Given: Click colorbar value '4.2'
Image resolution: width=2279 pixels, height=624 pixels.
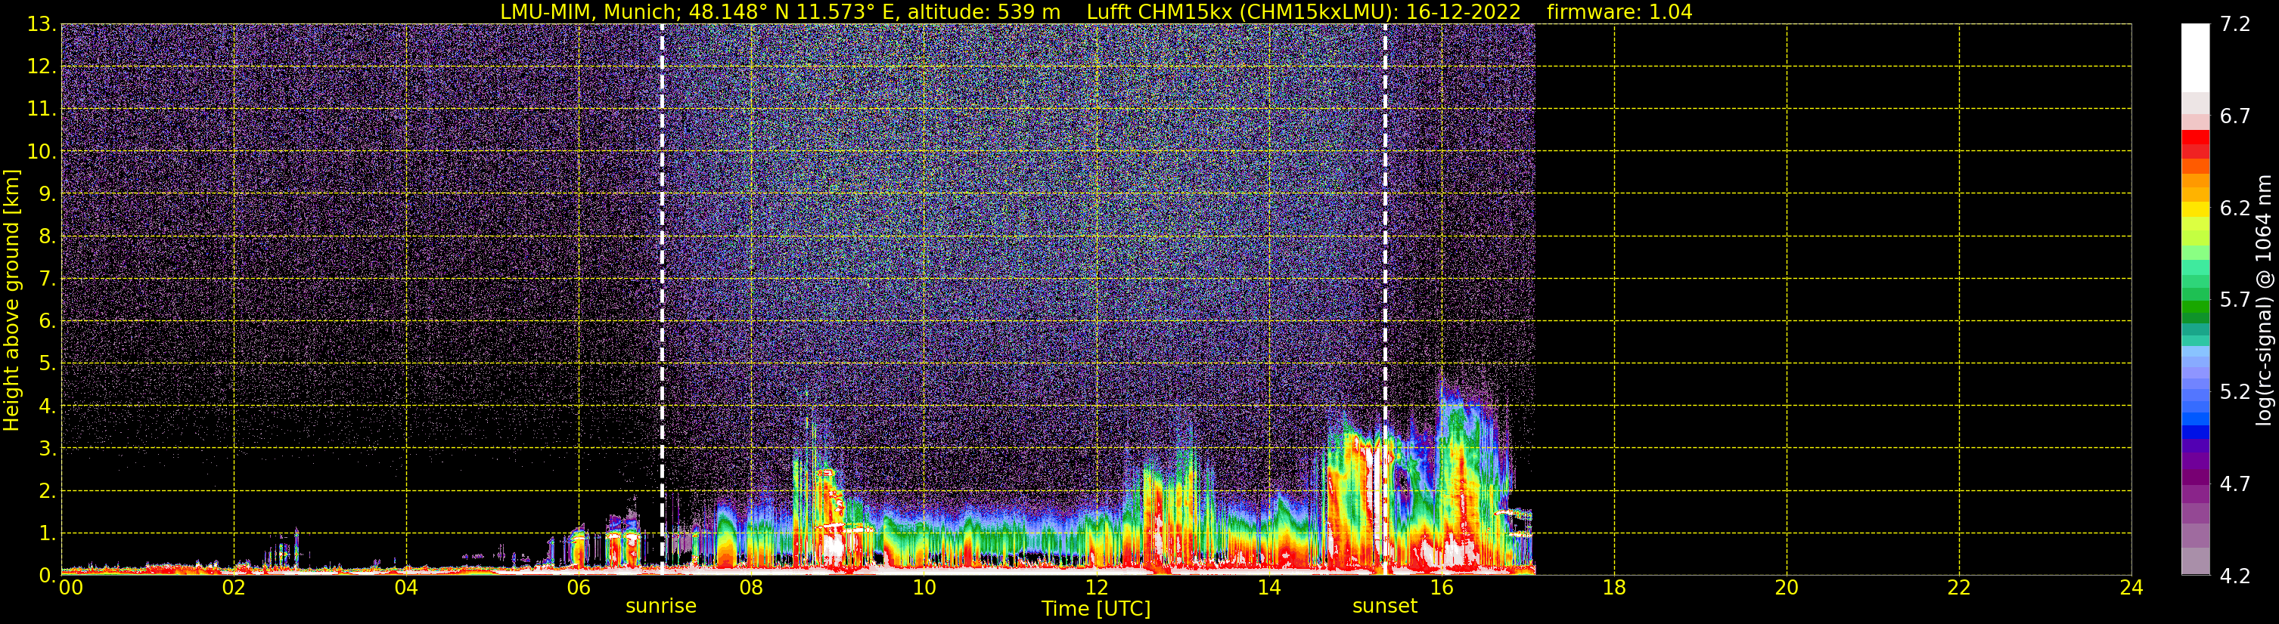Looking at the screenshot, I should [2235, 576].
